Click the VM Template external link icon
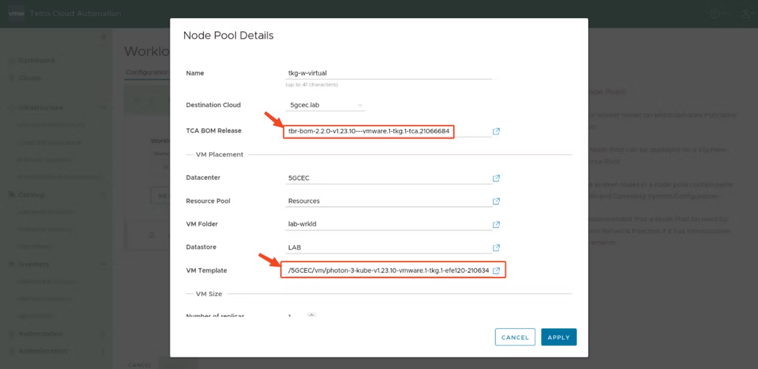Viewport: 758px width, 369px height. [496, 270]
